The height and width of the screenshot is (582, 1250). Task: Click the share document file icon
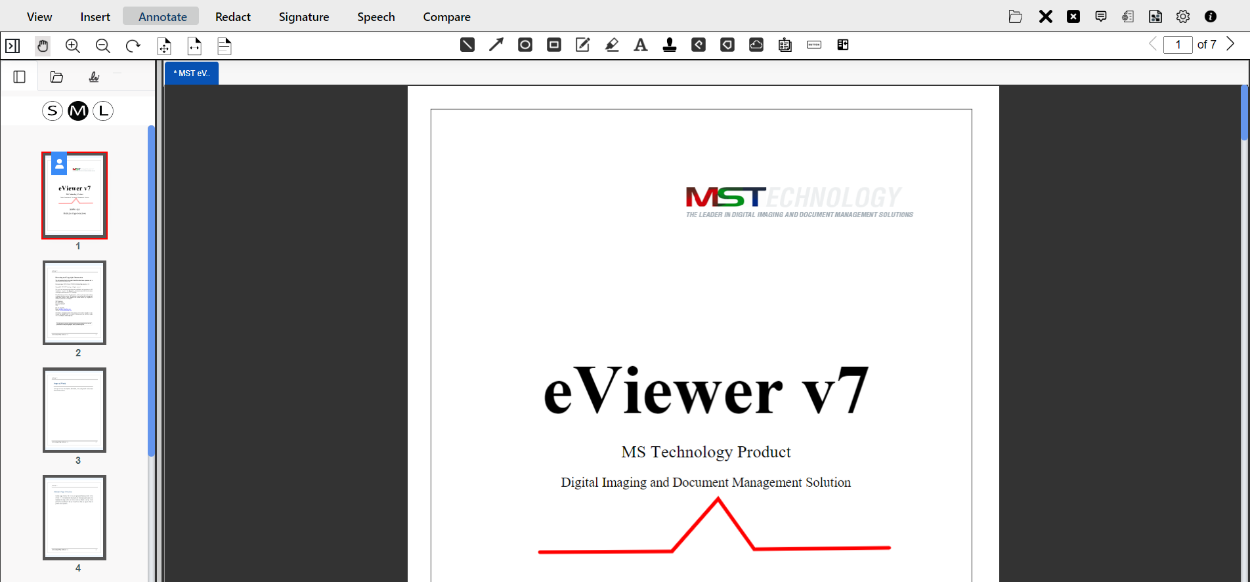(1155, 16)
